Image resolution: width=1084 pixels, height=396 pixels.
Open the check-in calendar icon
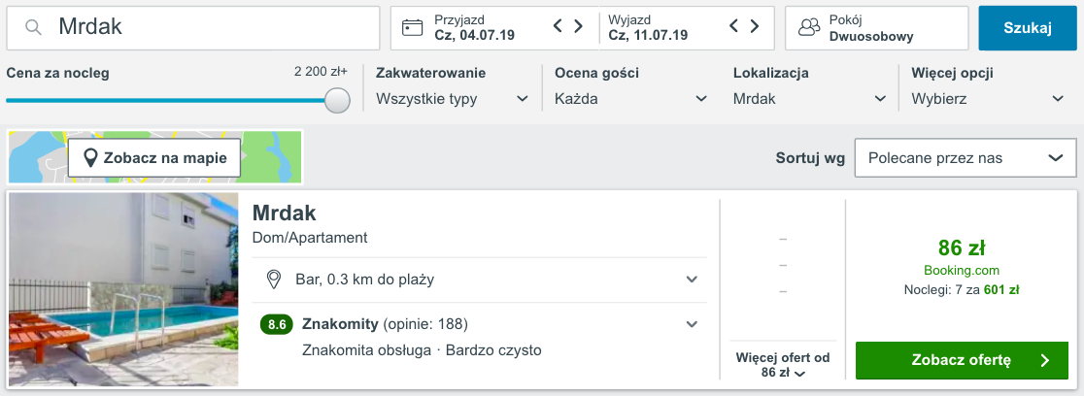tap(413, 27)
